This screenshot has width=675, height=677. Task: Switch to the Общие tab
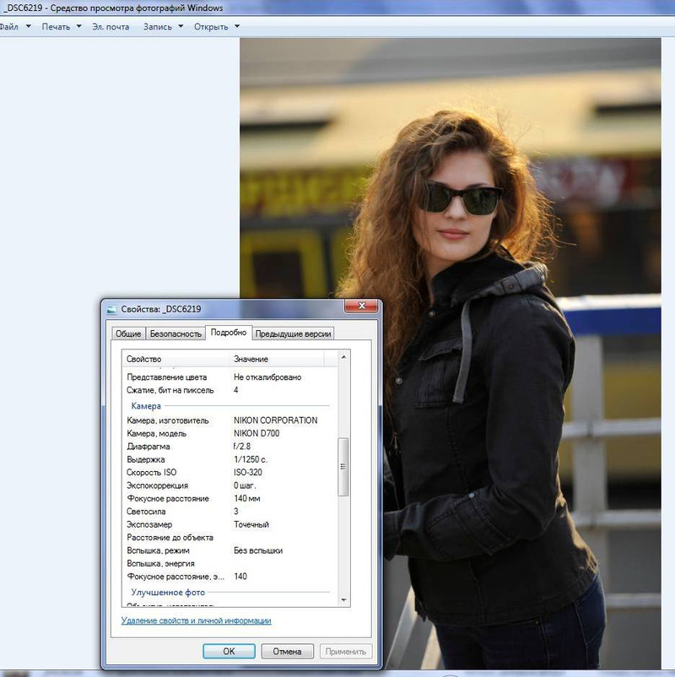click(x=128, y=333)
